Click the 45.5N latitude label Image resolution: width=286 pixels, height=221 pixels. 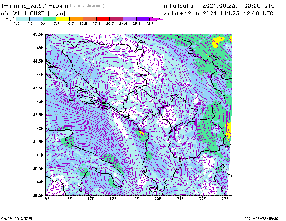(x=38, y=34)
